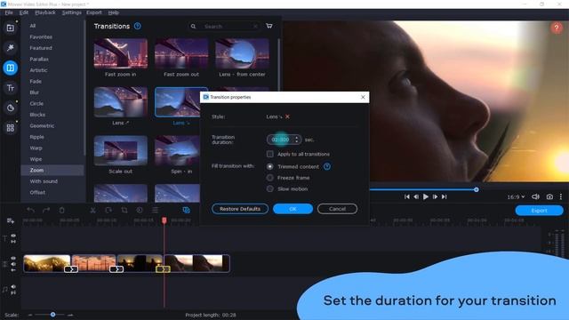Screen dimensions: 569x320
Task: Skip to the previous clip
Action: coord(407,196)
